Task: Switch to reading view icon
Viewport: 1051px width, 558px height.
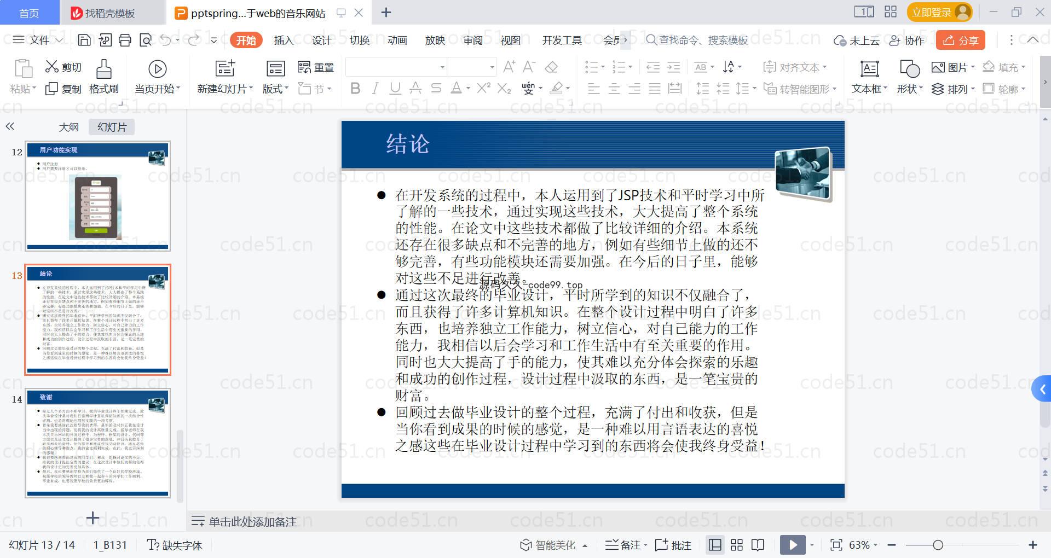Action: [x=758, y=545]
